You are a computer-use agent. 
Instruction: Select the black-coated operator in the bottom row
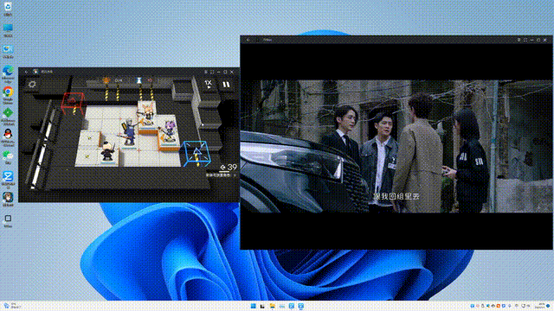[x=106, y=152]
